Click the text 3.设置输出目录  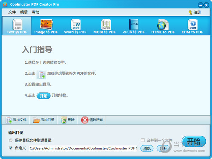38,84
